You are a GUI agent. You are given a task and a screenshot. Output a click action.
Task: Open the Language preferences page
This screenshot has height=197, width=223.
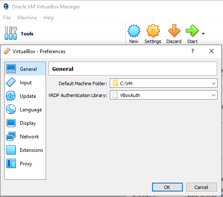pyautogui.click(x=25, y=110)
